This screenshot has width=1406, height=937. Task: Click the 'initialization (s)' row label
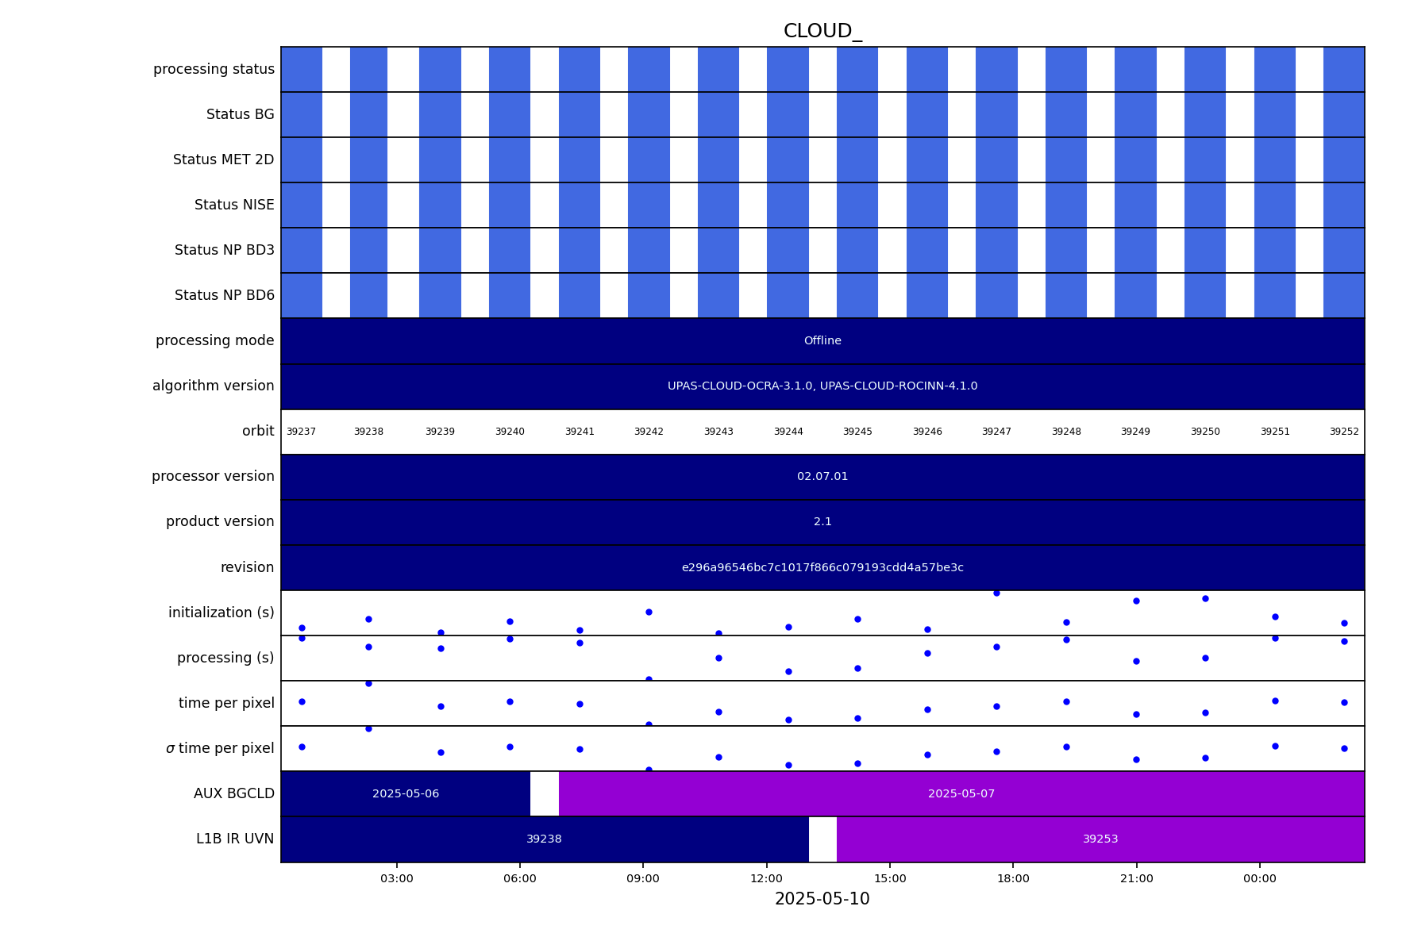pyautogui.click(x=221, y=613)
